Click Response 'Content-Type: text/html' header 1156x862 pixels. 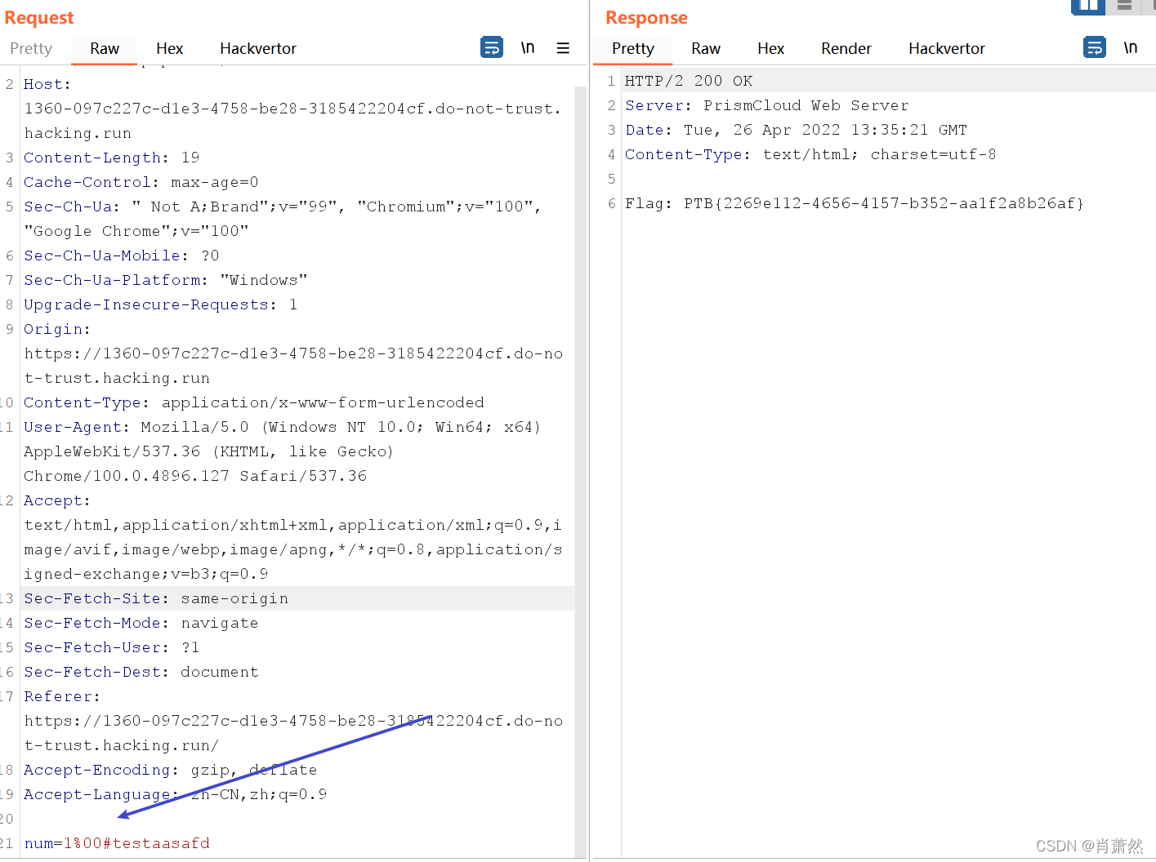810,154
